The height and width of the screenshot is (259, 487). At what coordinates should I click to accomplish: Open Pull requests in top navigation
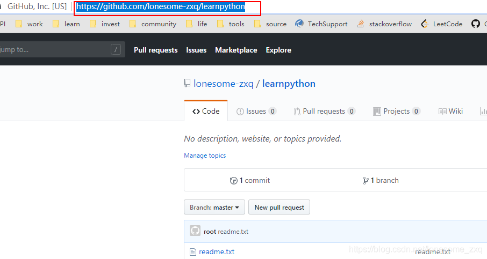click(155, 50)
